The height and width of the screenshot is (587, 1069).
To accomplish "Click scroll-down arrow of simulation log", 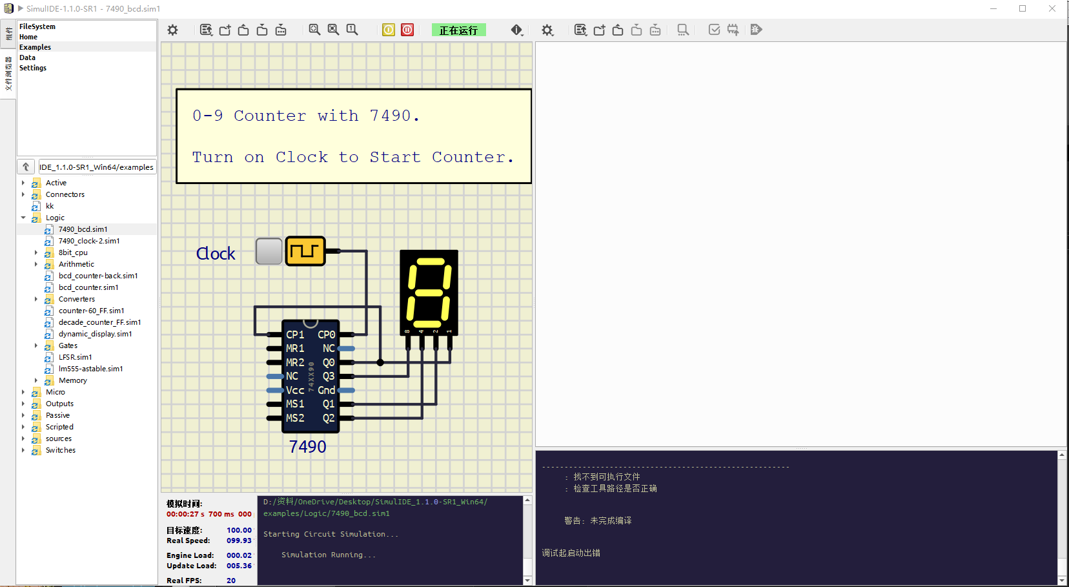I will pos(527,580).
